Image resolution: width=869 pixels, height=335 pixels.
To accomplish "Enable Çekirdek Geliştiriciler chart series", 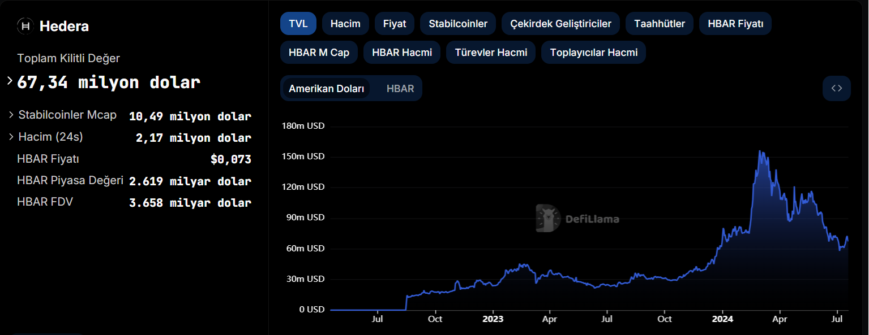I will pos(560,24).
